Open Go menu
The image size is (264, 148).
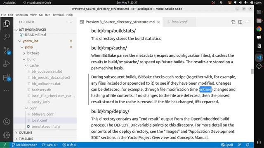pos(41,15)
